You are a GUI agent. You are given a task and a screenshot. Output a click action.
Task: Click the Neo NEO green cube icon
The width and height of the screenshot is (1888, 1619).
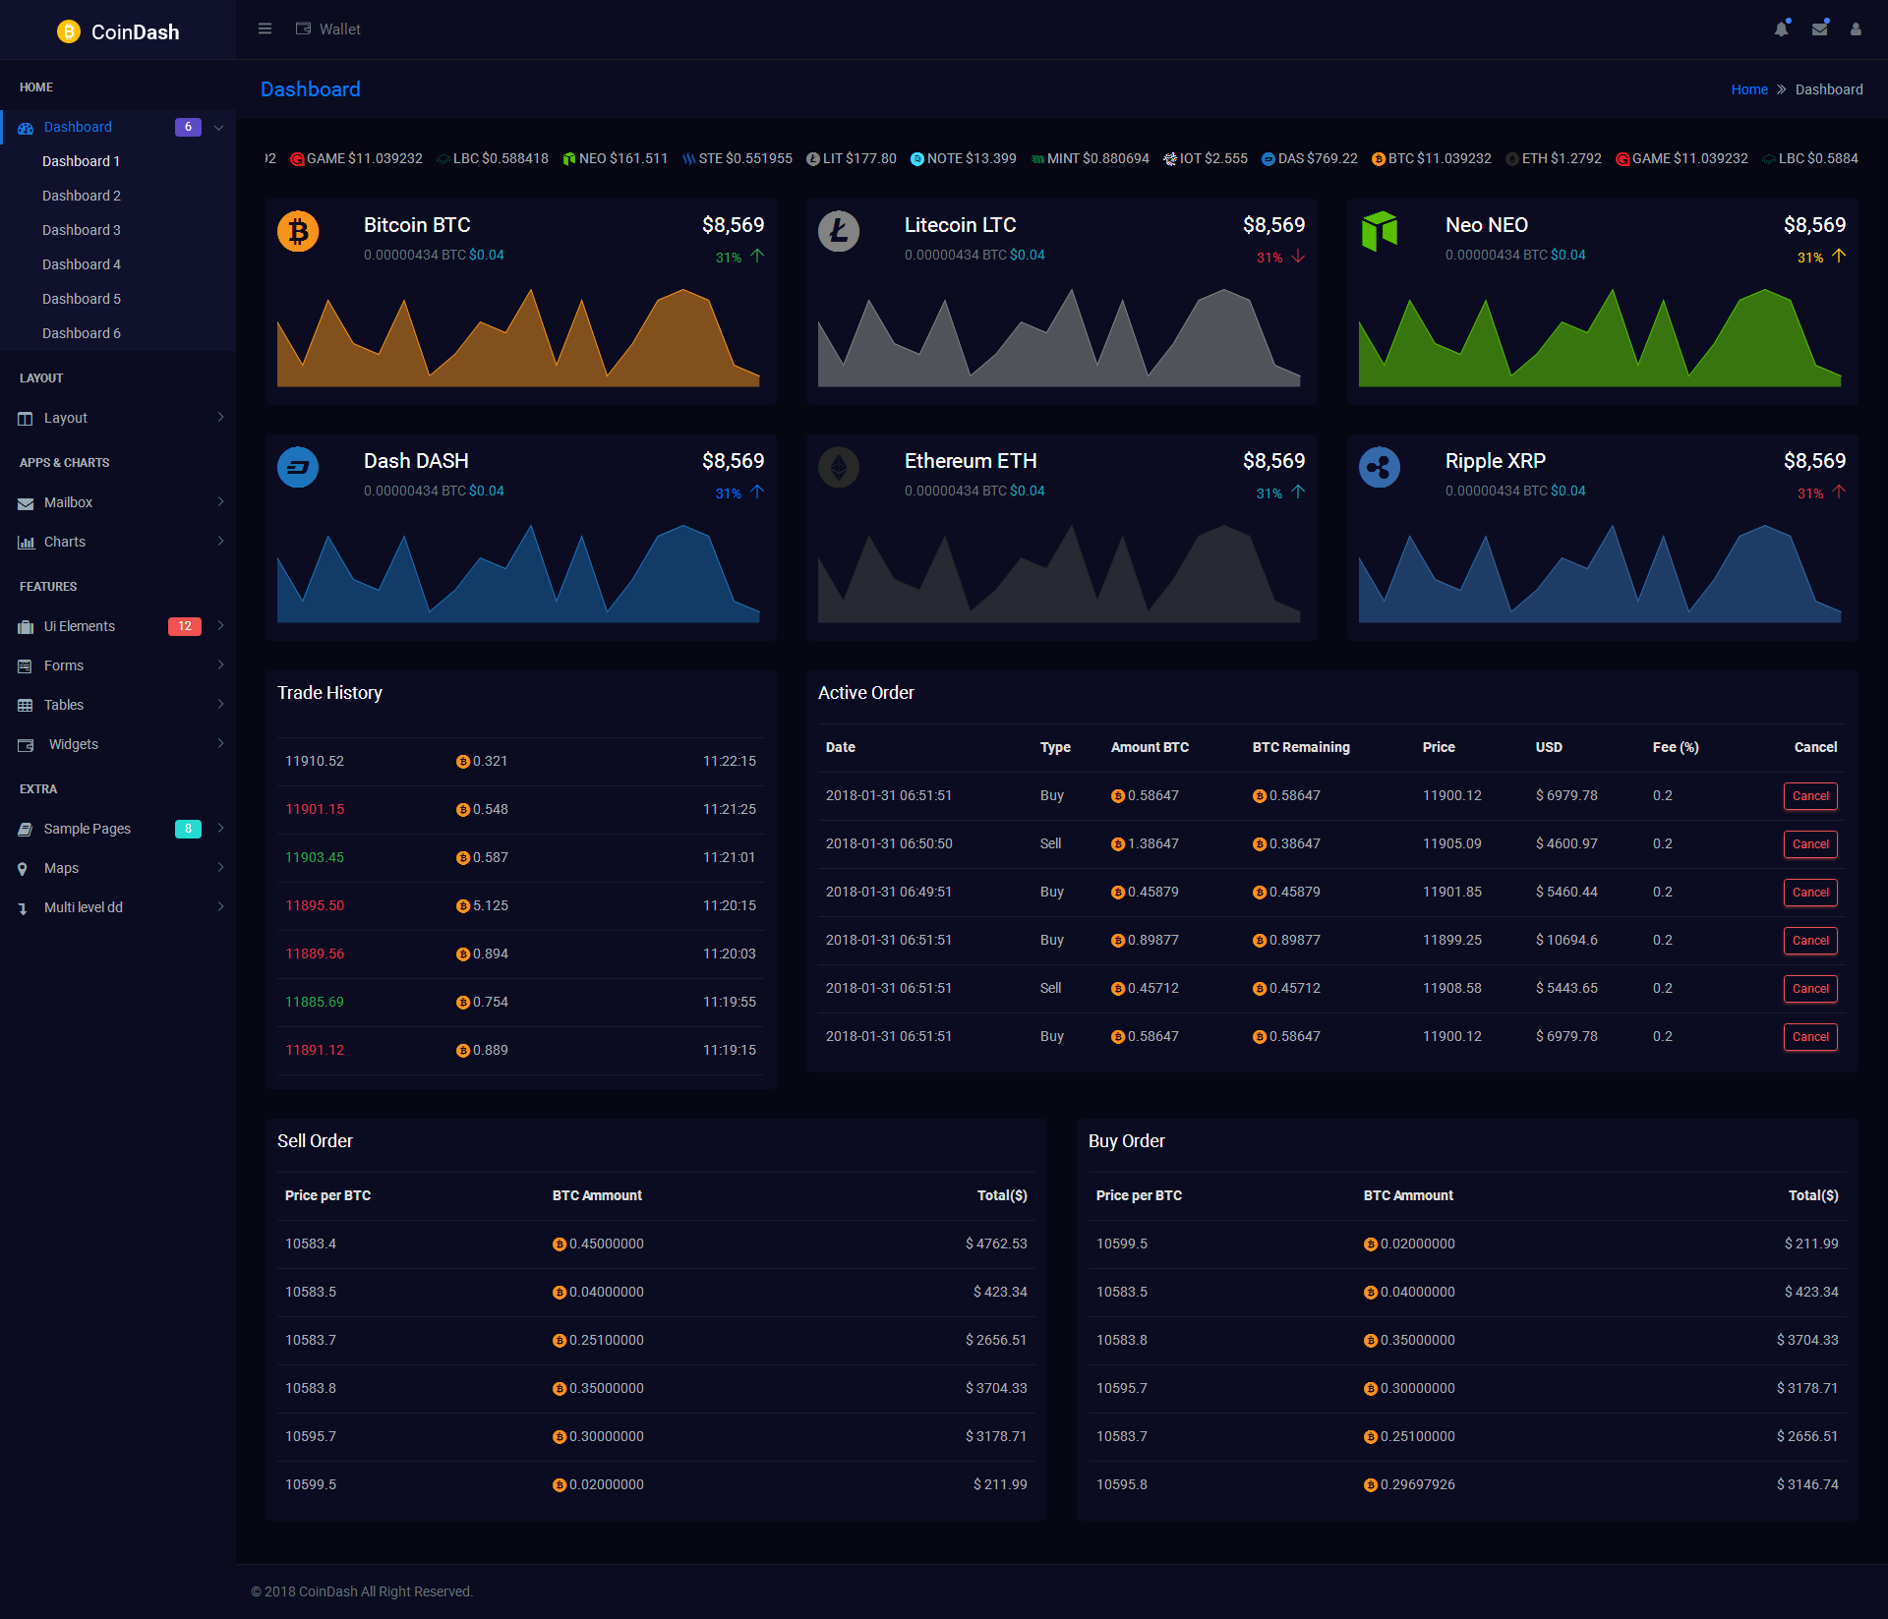[1380, 231]
